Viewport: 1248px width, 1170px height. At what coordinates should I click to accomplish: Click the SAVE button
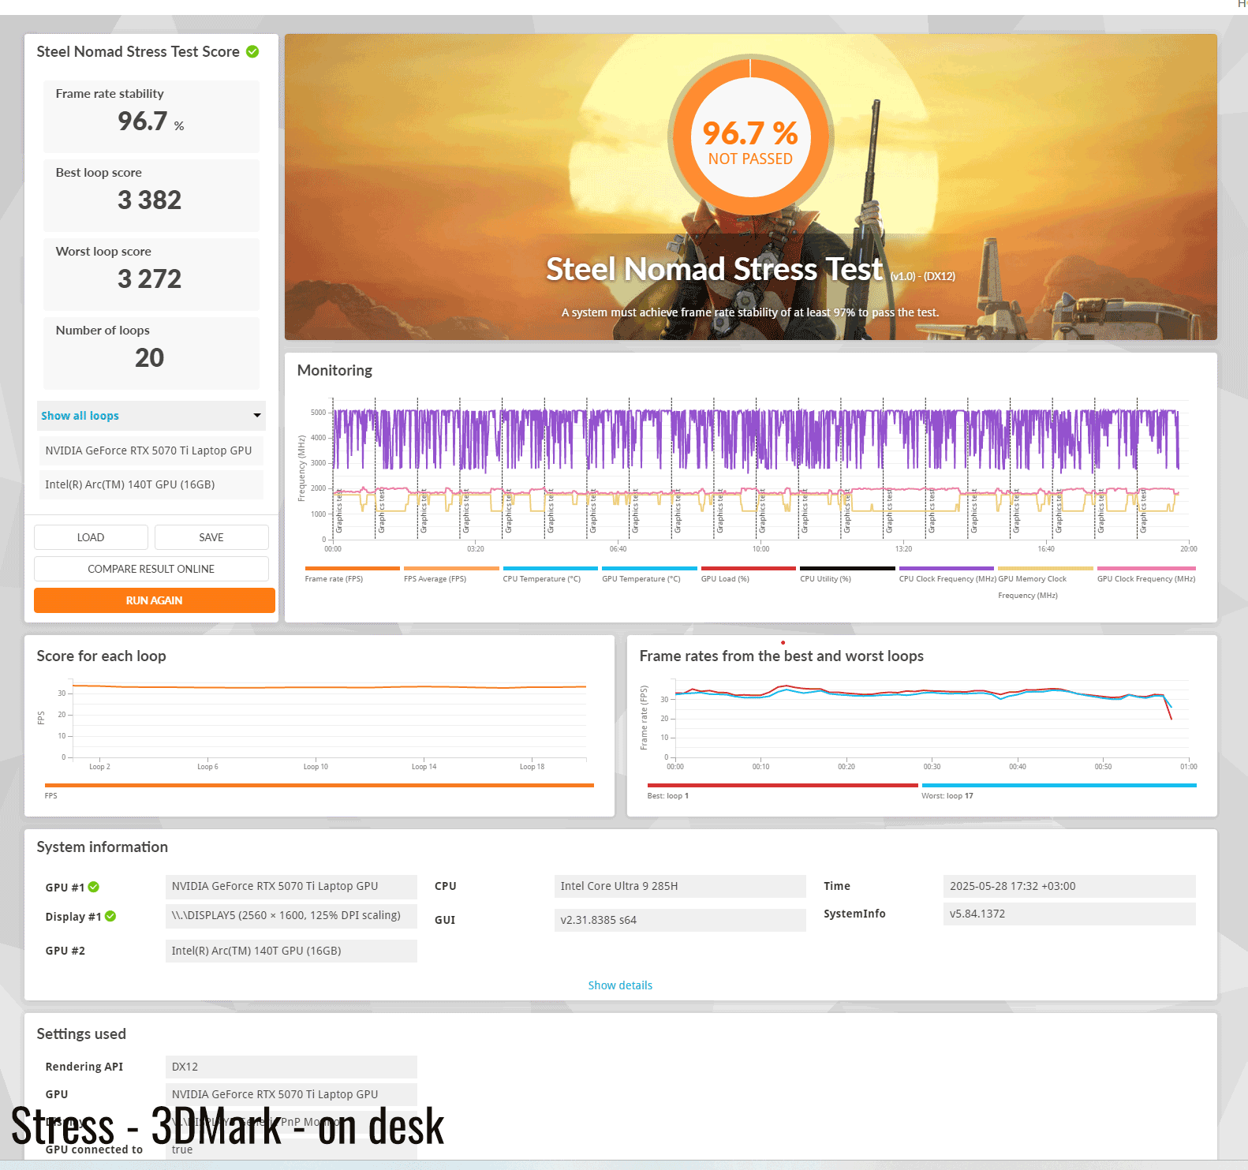tap(211, 537)
